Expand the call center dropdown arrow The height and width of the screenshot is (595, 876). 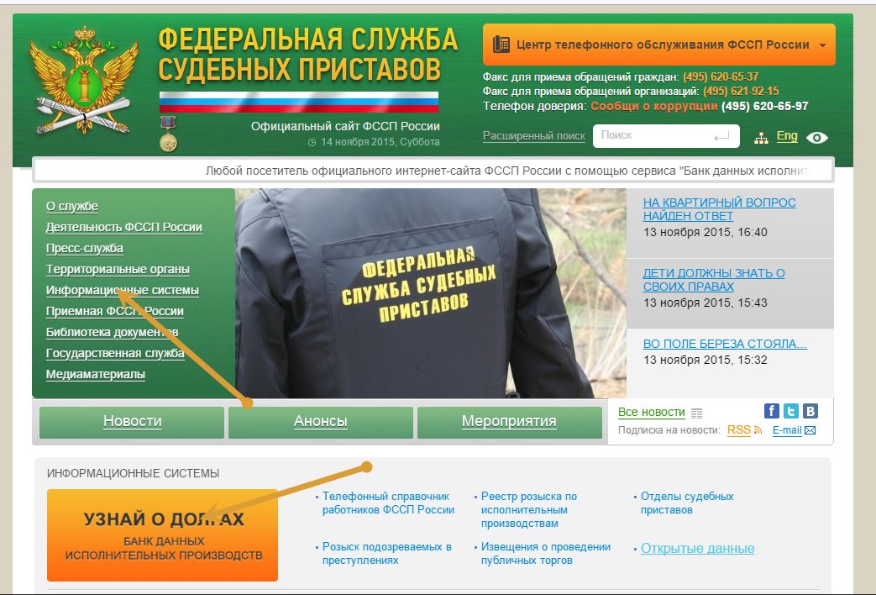point(822,45)
